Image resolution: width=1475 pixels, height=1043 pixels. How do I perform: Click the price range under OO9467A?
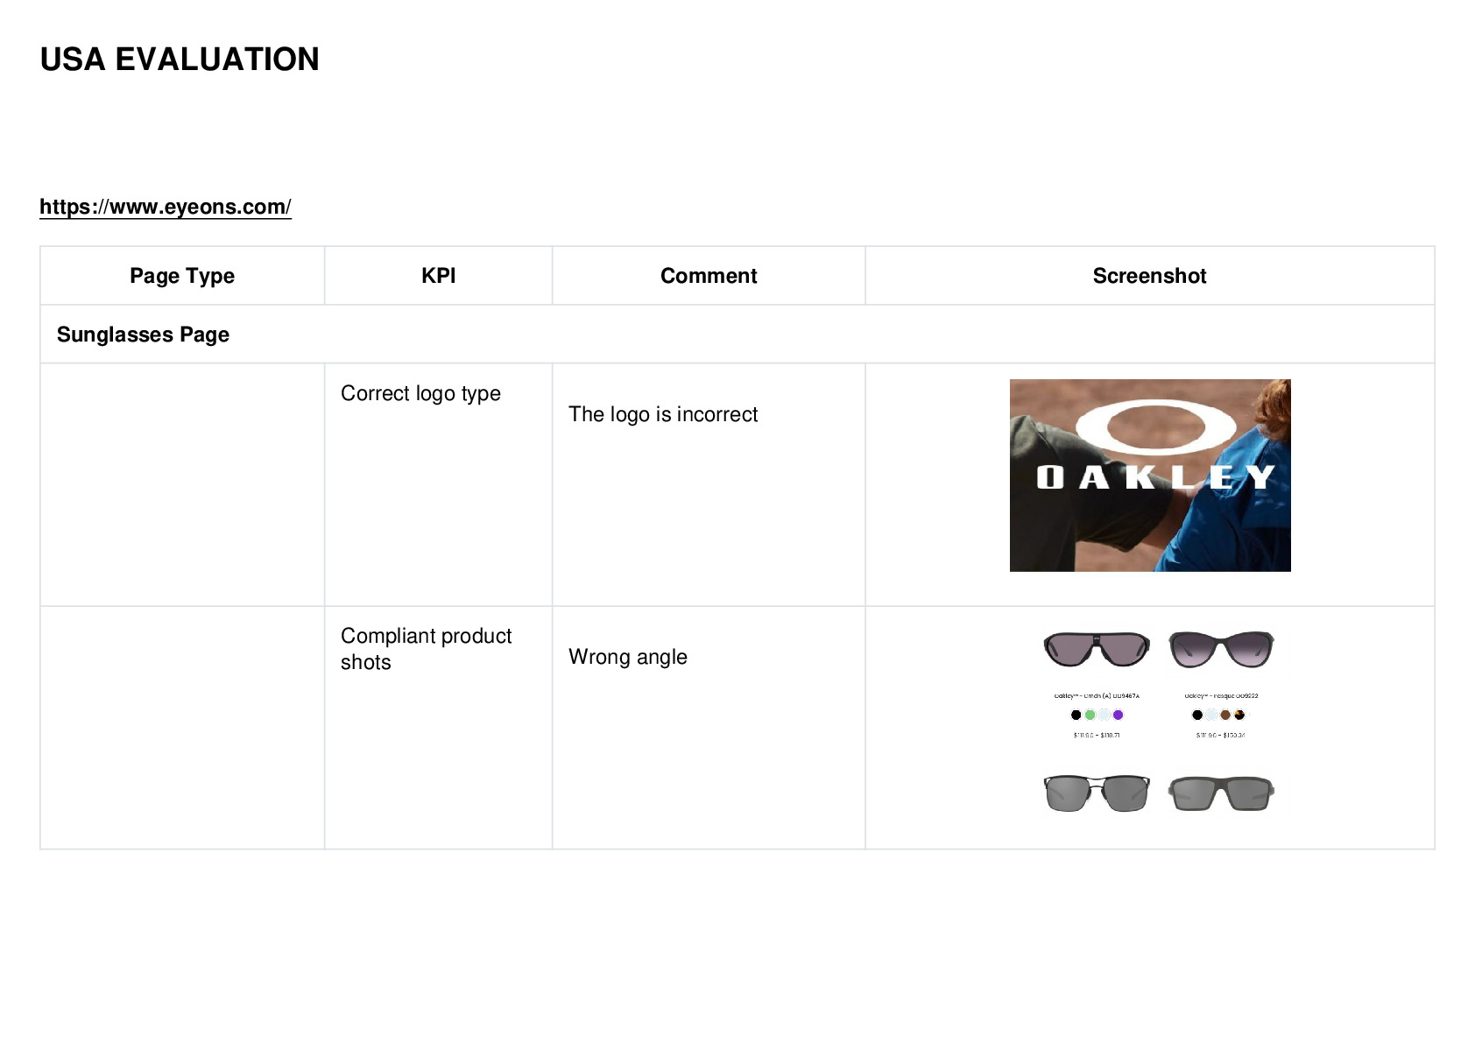point(1097,736)
